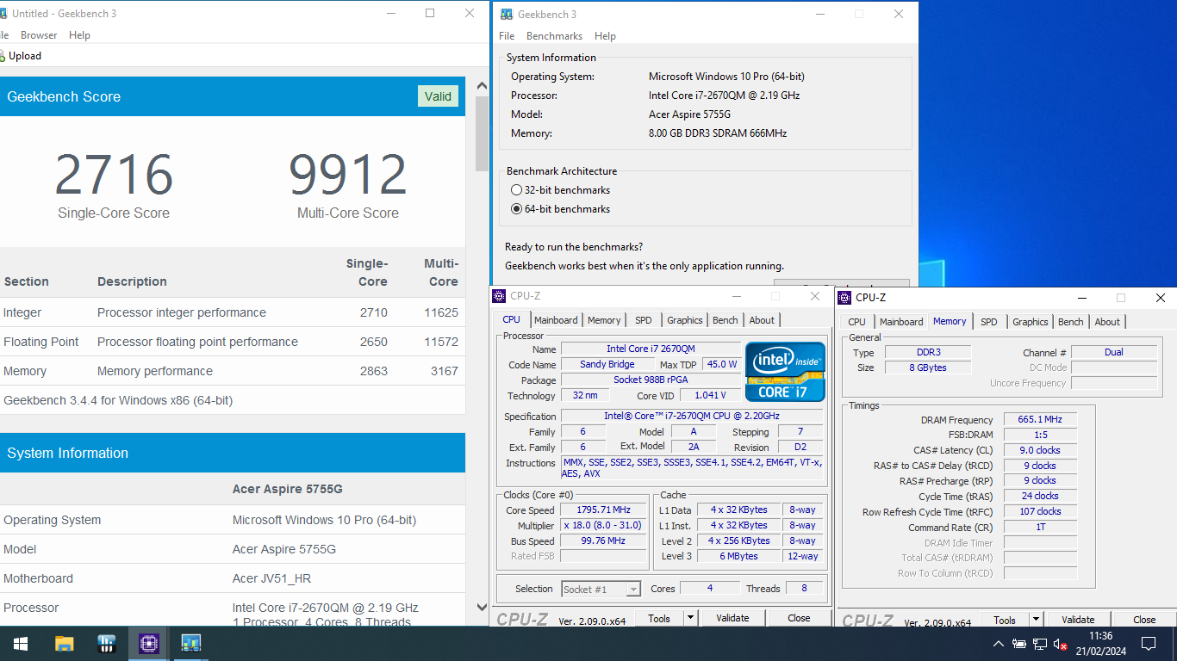The image size is (1177, 661).
Task: Click Validate in the CPU-Z Memory window
Action: coord(1078,620)
